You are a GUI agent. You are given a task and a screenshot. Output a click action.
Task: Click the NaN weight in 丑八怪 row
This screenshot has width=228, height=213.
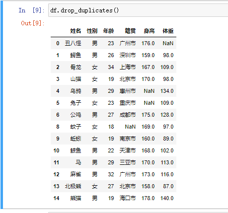[168, 43]
